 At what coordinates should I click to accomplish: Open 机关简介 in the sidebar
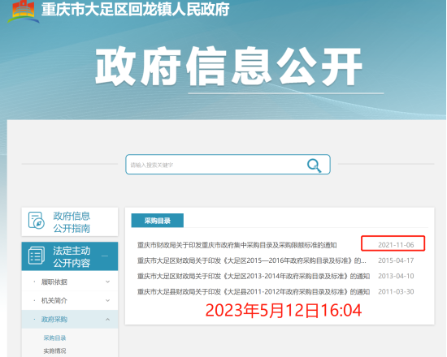pyautogui.click(x=54, y=300)
